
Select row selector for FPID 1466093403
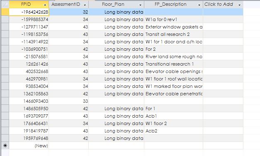[x=5, y=101]
